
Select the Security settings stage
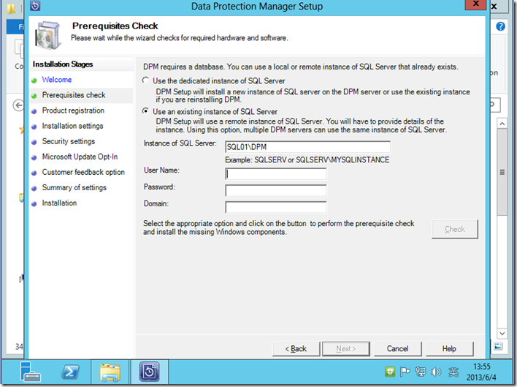pos(68,141)
